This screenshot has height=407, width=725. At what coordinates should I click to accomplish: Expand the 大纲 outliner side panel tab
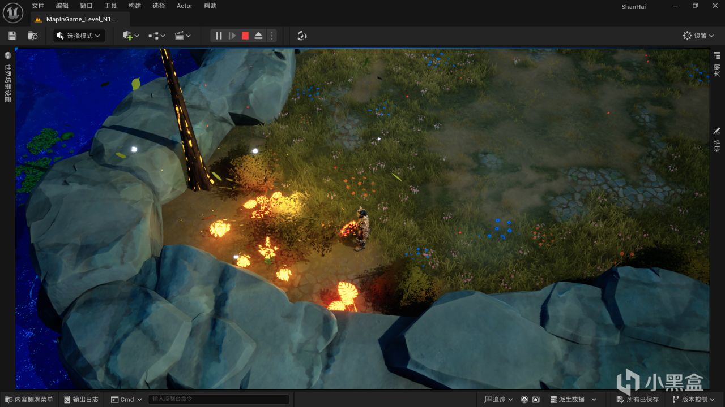click(717, 63)
